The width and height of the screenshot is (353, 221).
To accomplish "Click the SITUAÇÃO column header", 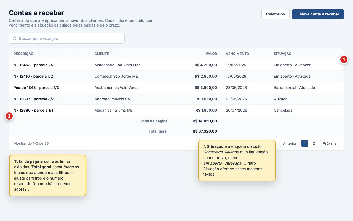I will coord(282,54).
